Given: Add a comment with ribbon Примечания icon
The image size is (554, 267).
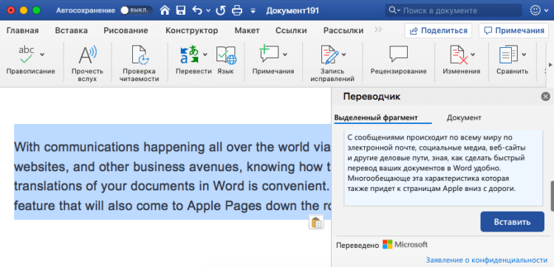Looking at the screenshot, I should 269,54.
